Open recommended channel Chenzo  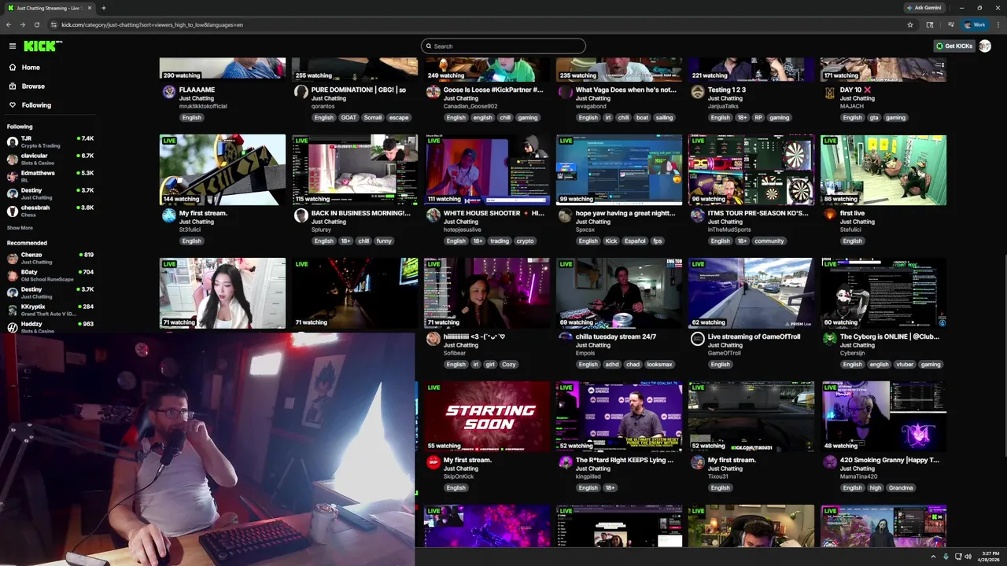tap(50, 258)
